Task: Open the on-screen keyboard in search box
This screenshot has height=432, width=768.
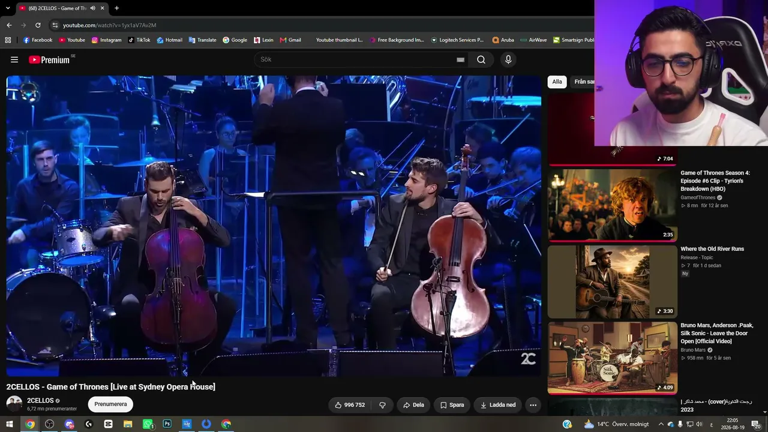Action: (460, 59)
